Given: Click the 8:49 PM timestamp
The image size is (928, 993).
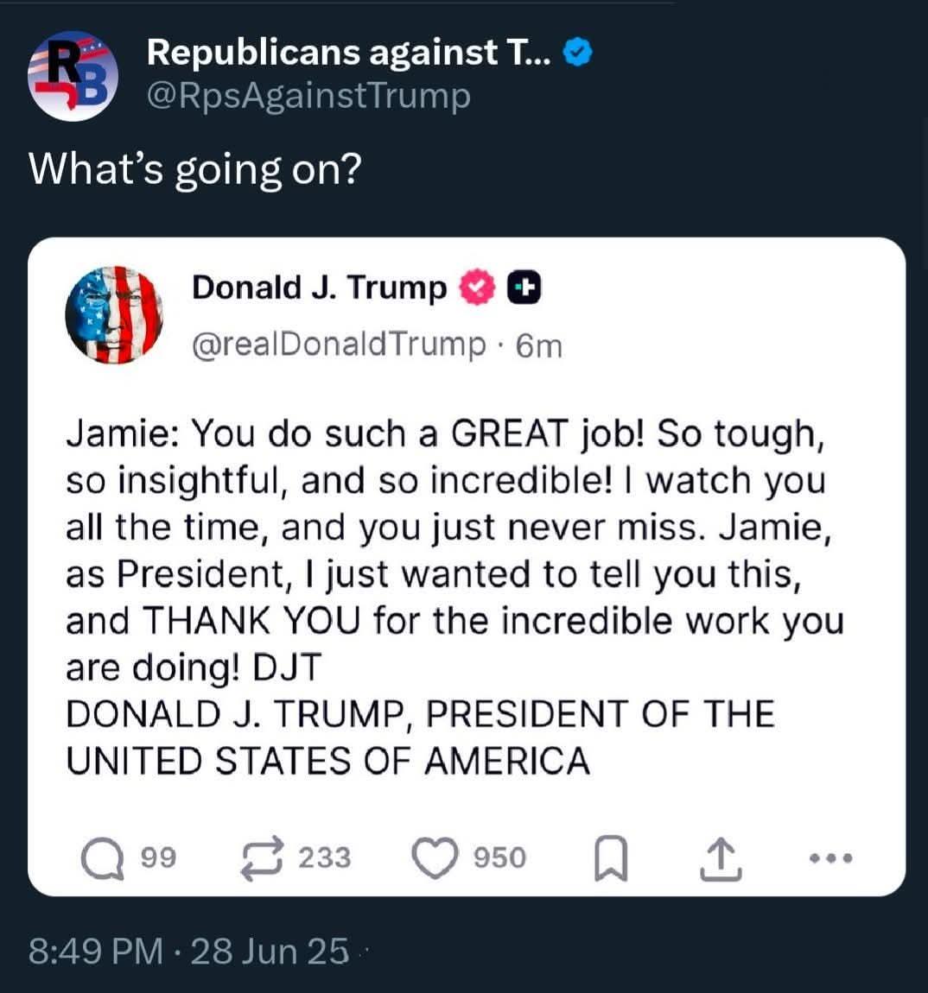Looking at the screenshot, I should pyautogui.click(x=96, y=952).
